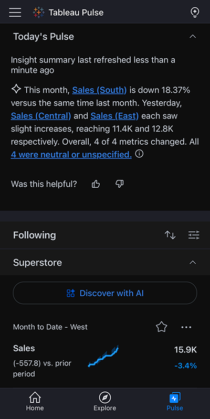Sort followed metrics with the arrows icon
The image size is (210, 419).
pos(170,235)
